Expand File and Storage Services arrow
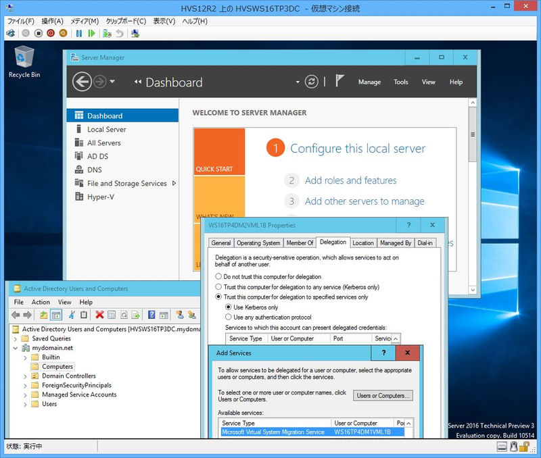 coord(174,183)
